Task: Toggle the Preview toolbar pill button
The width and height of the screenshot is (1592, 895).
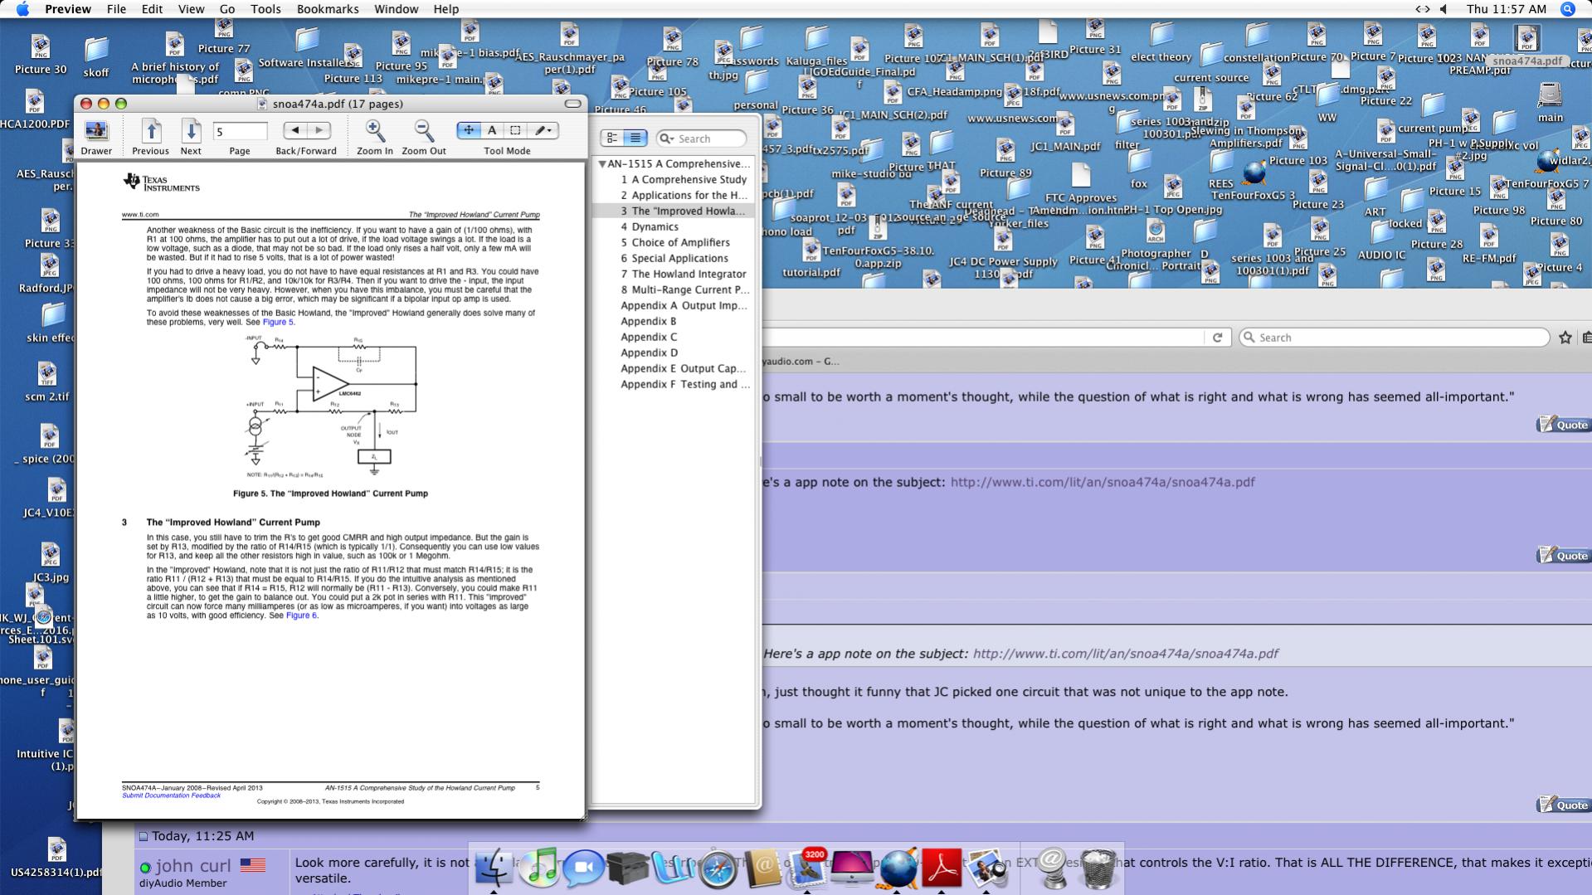Action: pyautogui.click(x=572, y=104)
